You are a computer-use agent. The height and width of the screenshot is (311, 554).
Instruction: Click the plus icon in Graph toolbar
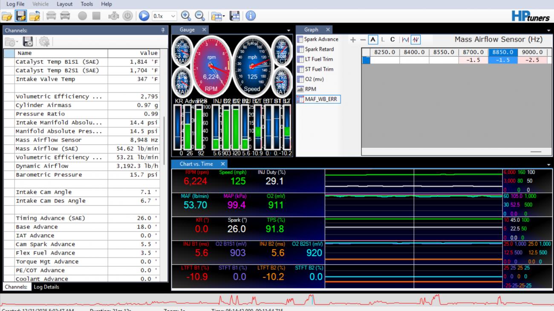353,40
